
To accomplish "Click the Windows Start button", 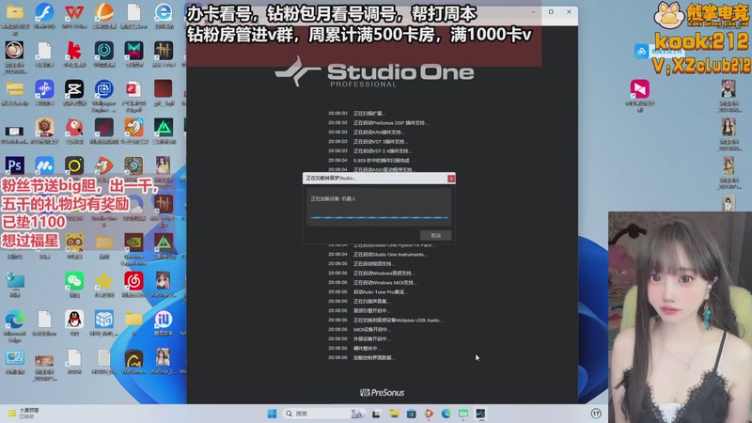I will tap(272, 414).
